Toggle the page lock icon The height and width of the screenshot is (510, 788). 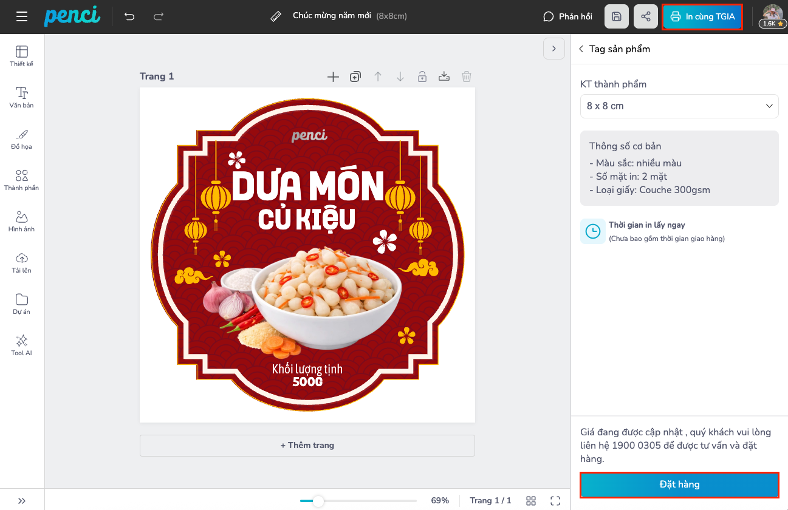(422, 76)
